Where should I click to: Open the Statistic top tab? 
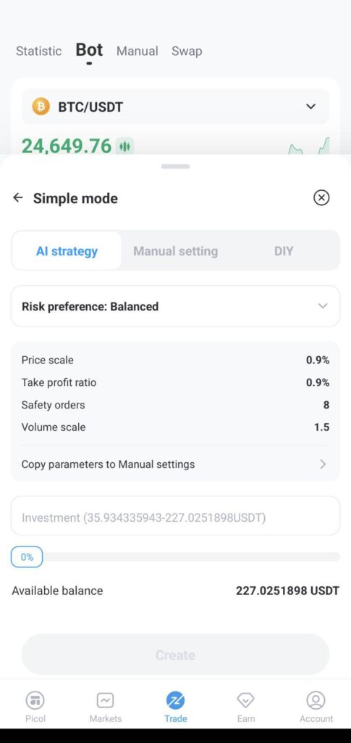tap(39, 51)
